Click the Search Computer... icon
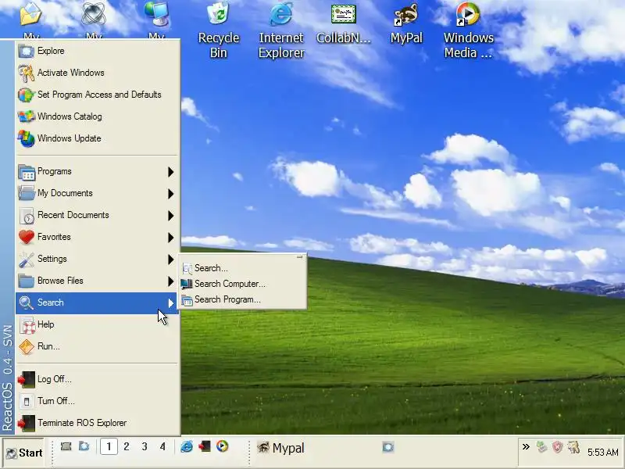This screenshot has height=469, width=625. point(187,284)
